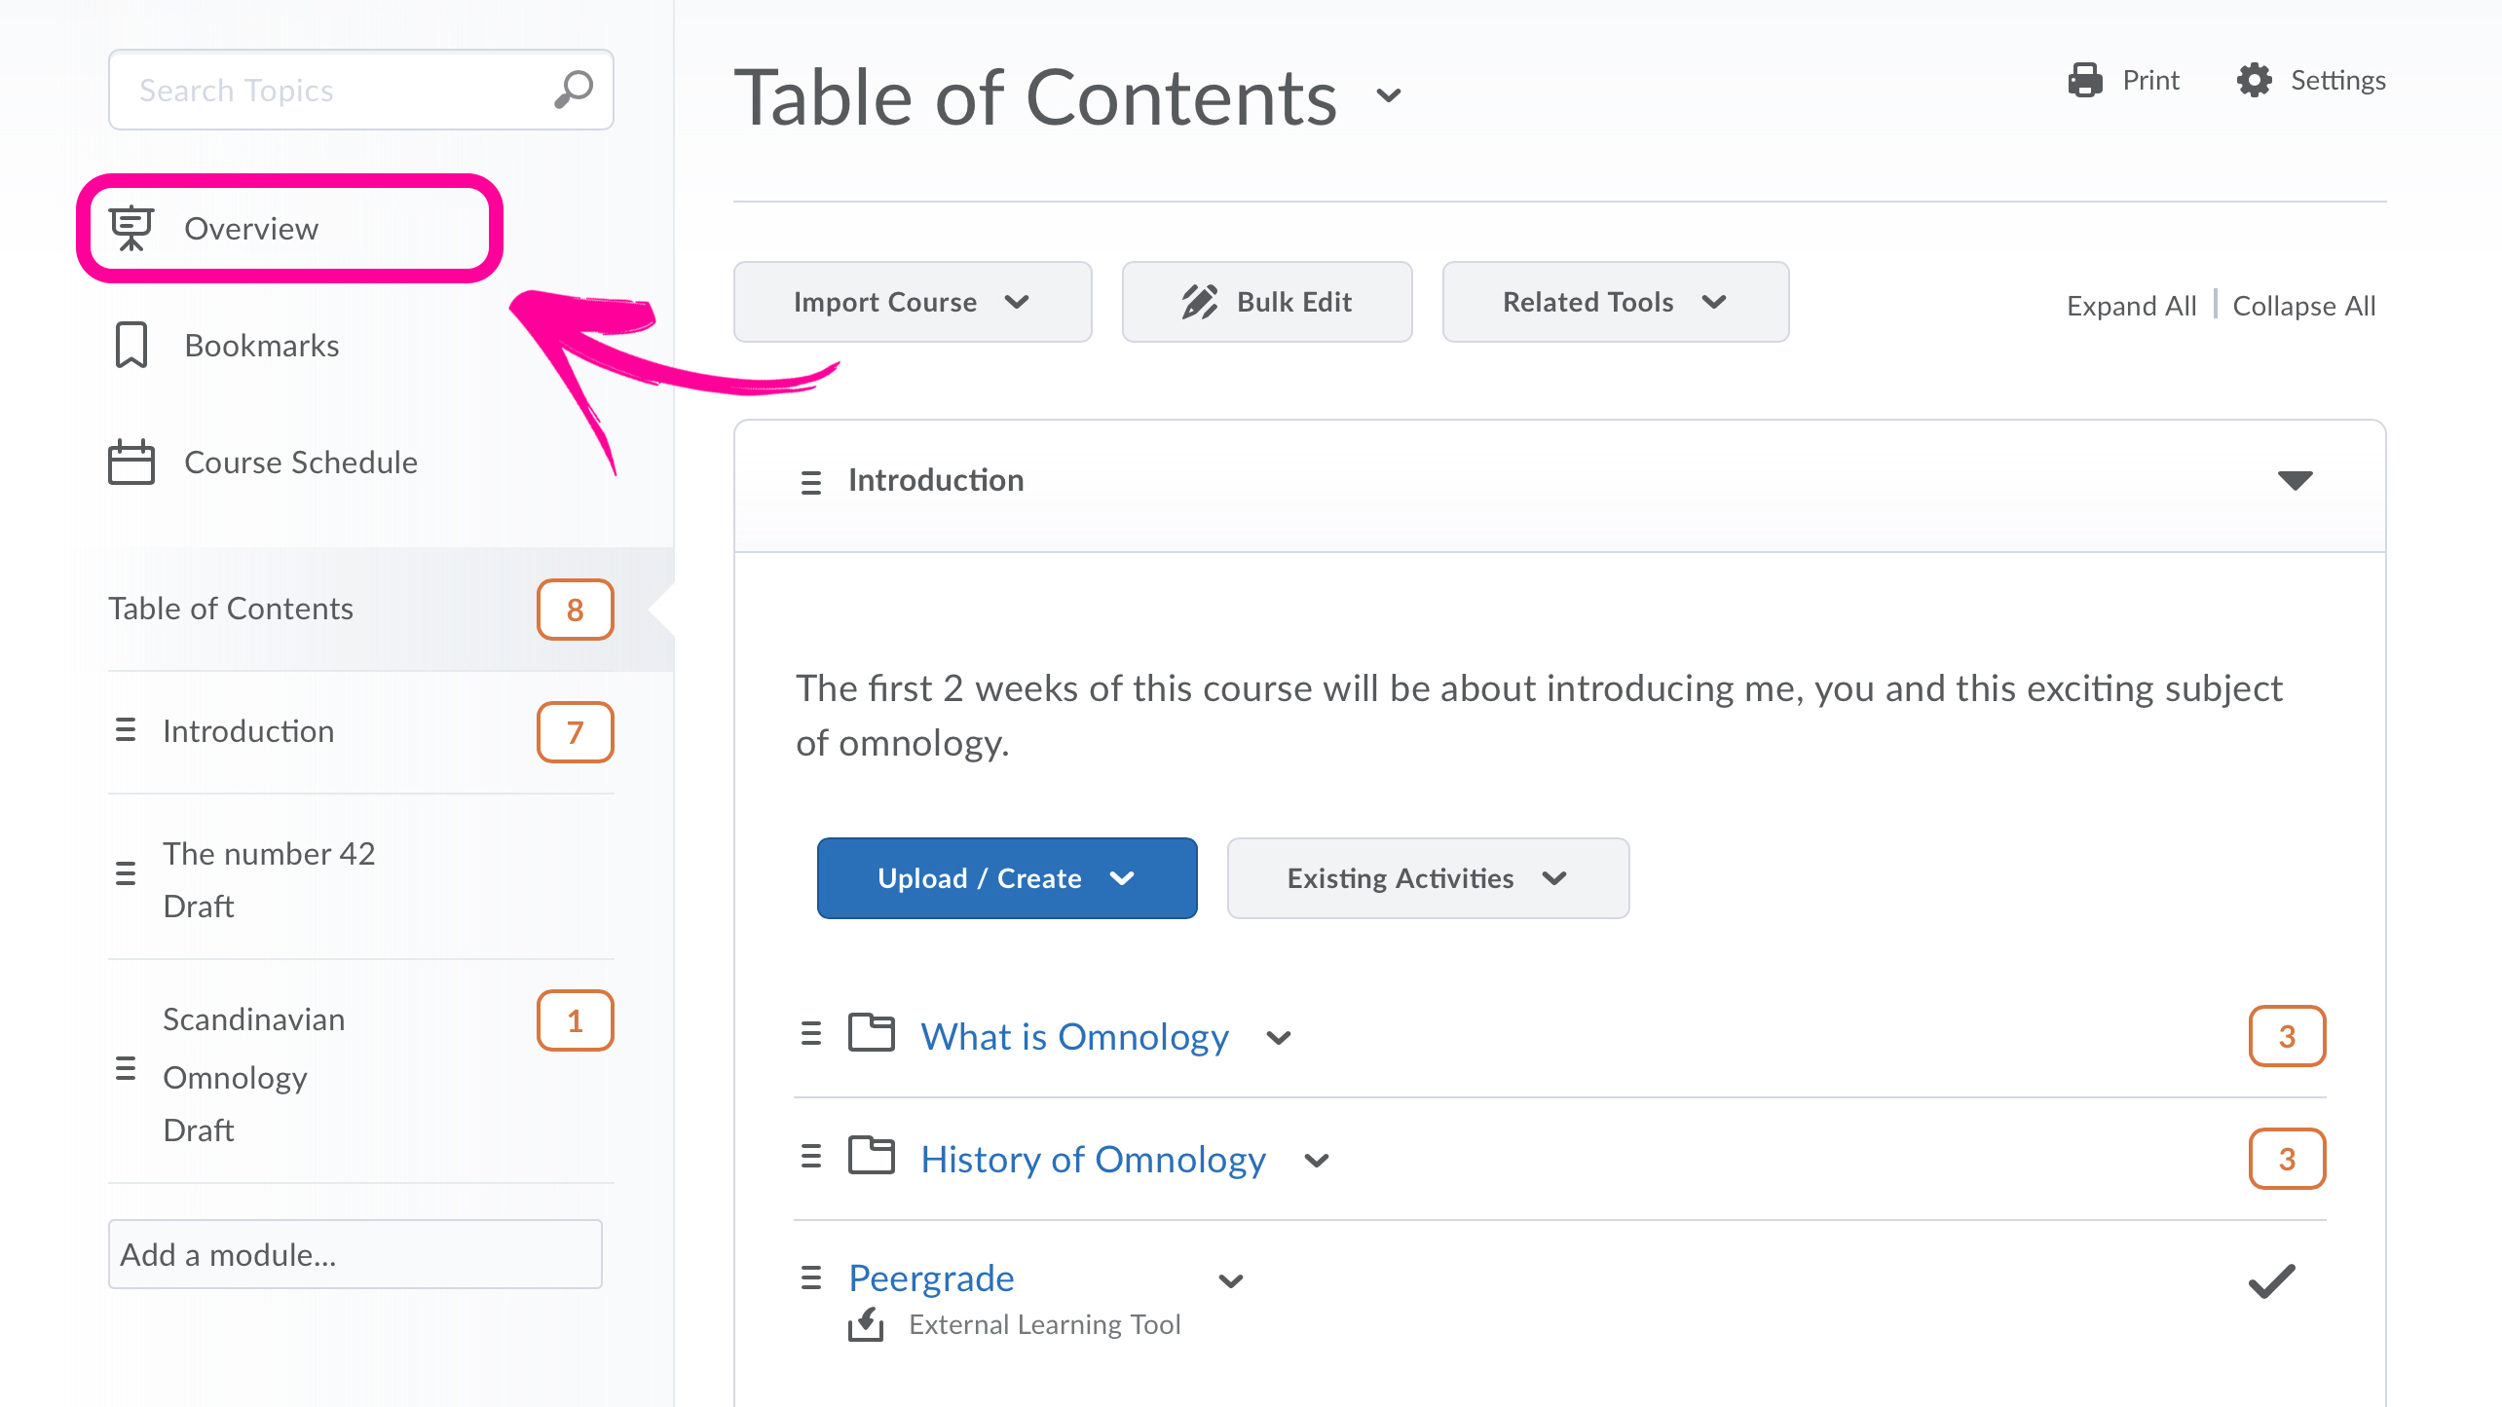Expand the Related Tools dropdown

click(x=1615, y=302)
